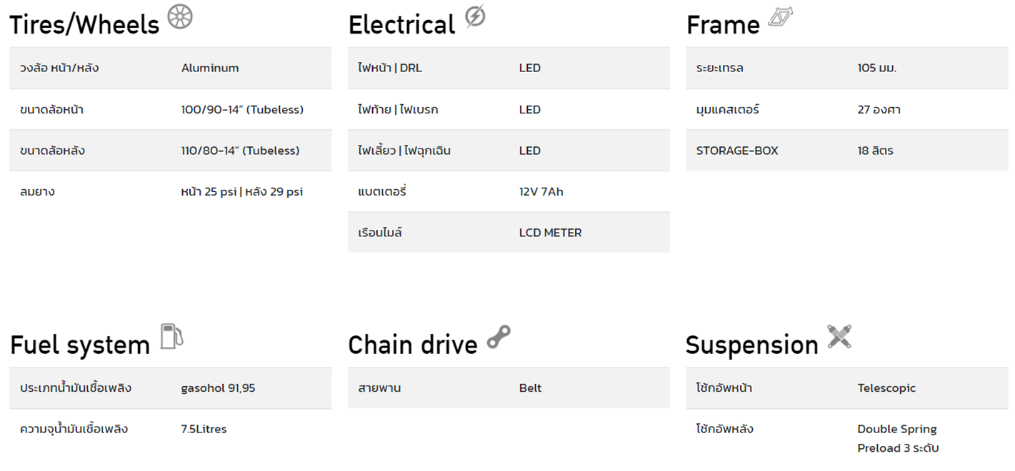
Task: Click the 110/80-14" (Tubeless) rear tire value
Action: (241, 151)
